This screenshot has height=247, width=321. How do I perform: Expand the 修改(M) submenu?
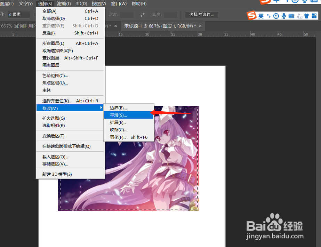(x=70, y=108)
